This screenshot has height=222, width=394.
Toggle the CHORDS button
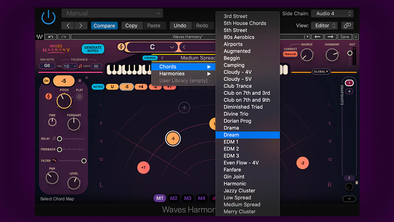150,58
